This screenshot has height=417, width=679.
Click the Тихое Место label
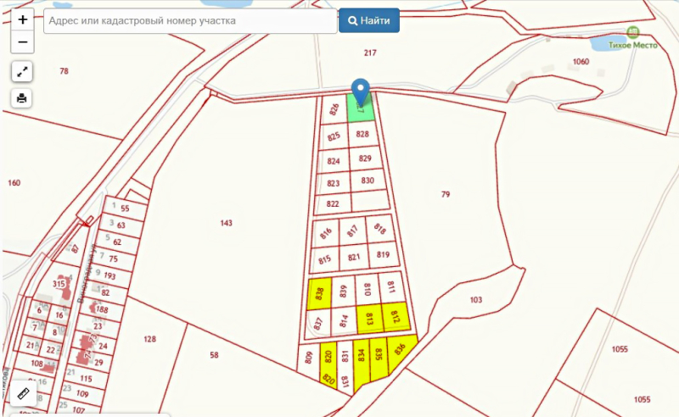[x=632, y=45]
